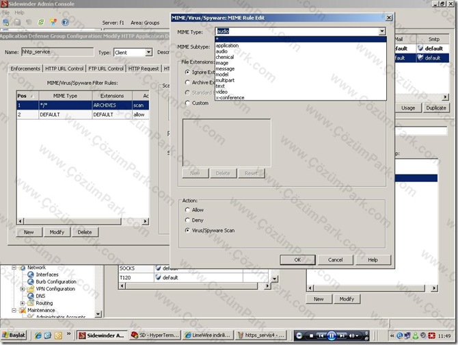Pause playback in the taskbar media player
The image size is (458, 345).
332,335
